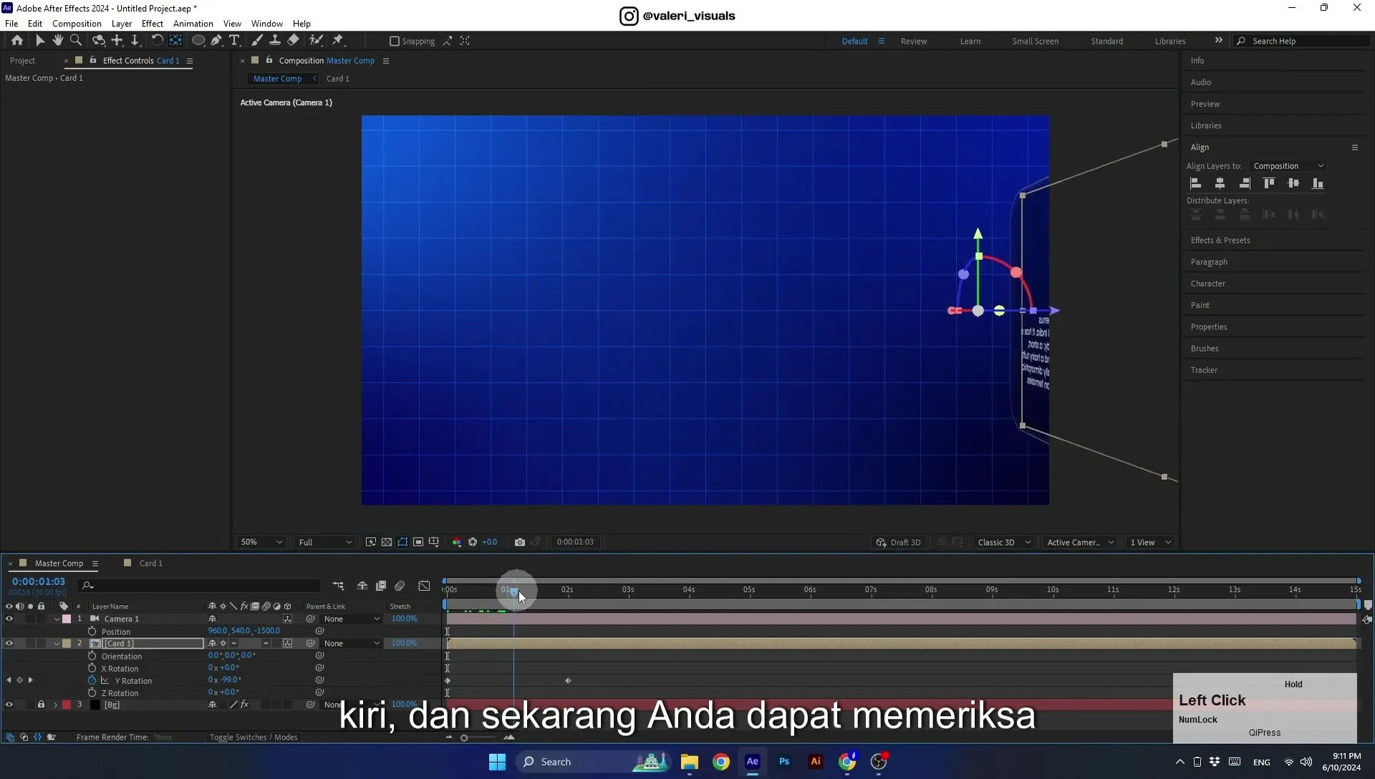Open the Composition menu
Image resolution: width=1375 pixels, height=779 pixels.
coord(77,24)
